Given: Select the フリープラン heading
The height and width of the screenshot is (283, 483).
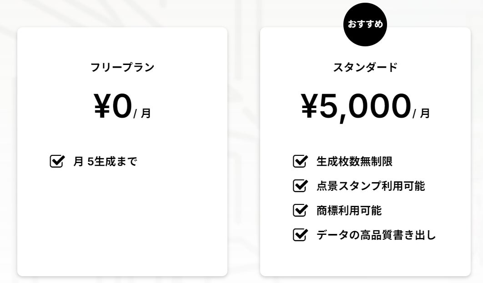Looking at the screenshot, I should tap(122, 68).
